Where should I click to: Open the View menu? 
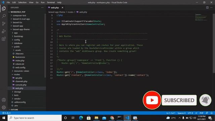31,2
